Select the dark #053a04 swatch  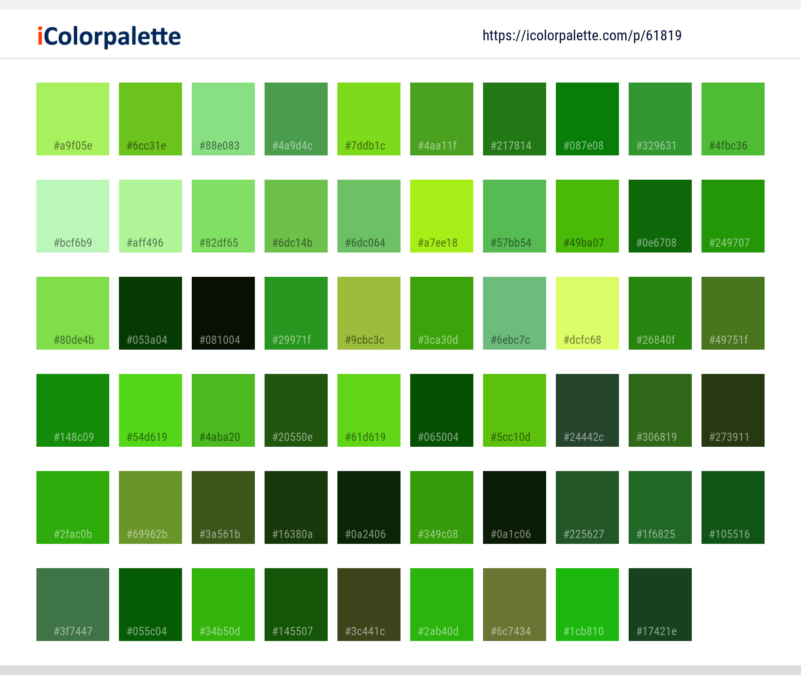(x=150, y=313)
